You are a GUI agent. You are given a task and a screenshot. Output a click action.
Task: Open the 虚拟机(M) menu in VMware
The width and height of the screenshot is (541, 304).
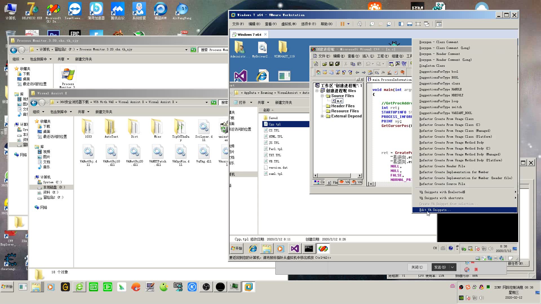289,24
